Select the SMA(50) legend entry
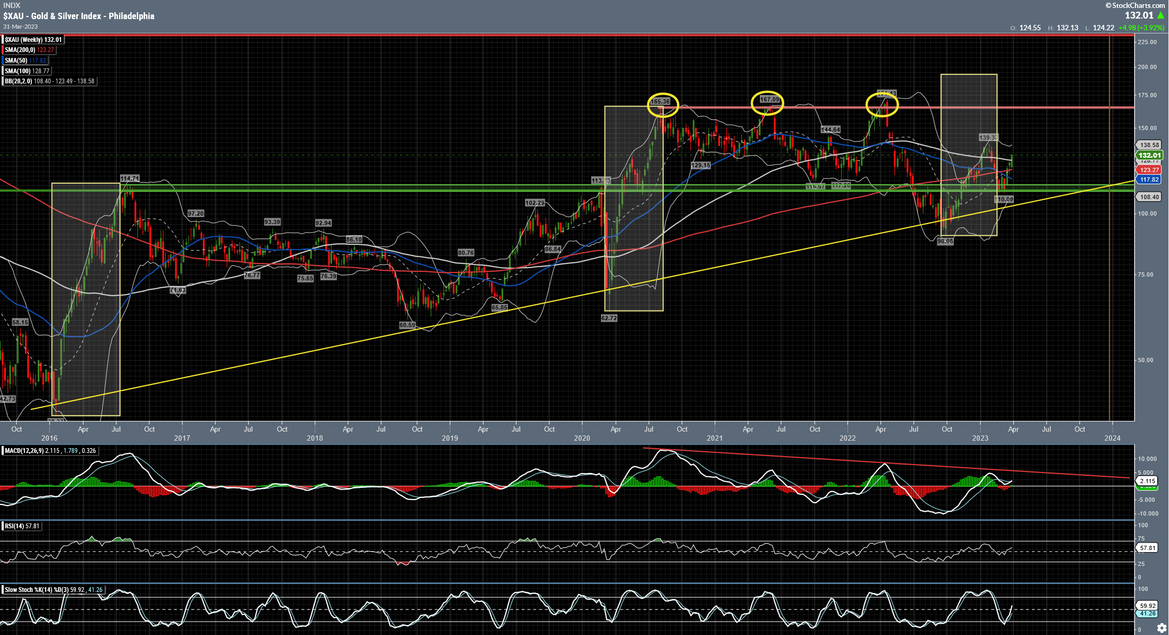The image size is (1169, 635). coord(25,61)
